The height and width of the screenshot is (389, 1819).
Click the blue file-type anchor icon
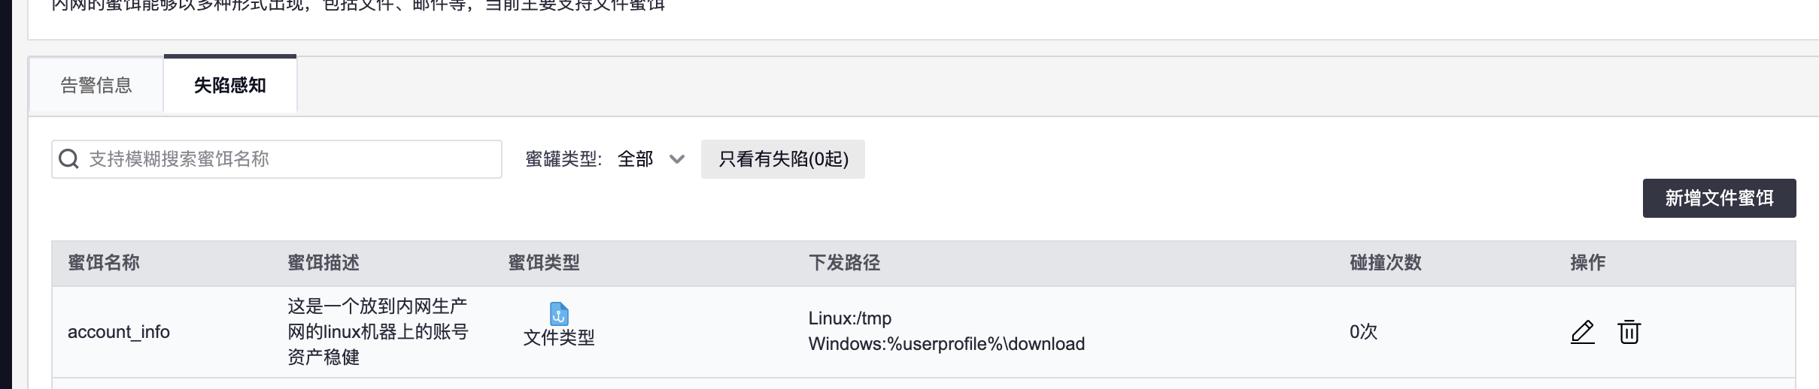pyautogui.click(x=559, y=313)
